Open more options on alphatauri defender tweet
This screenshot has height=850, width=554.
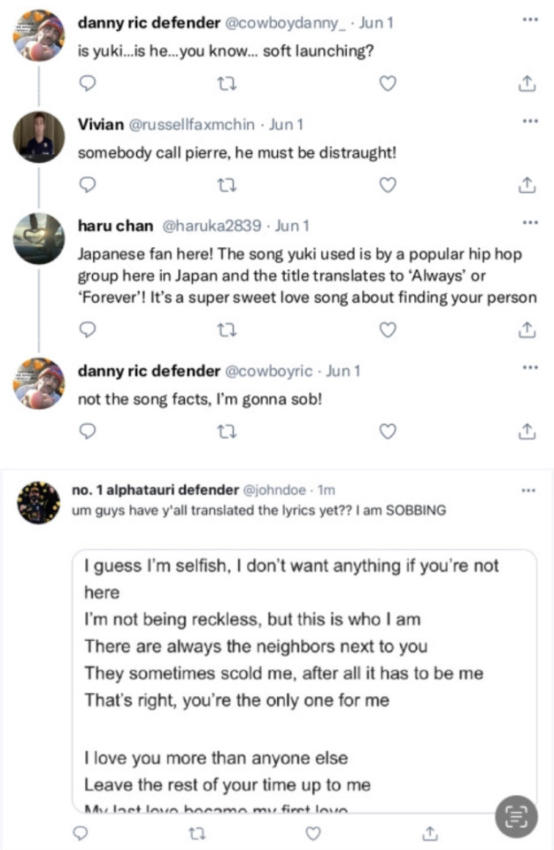pos(529,490)
